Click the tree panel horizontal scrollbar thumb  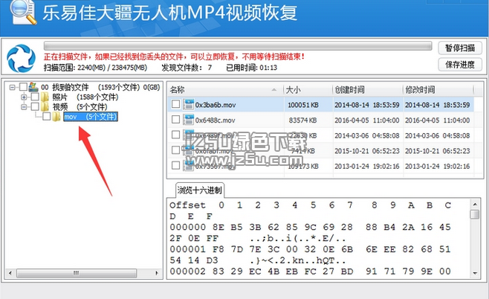77,273
